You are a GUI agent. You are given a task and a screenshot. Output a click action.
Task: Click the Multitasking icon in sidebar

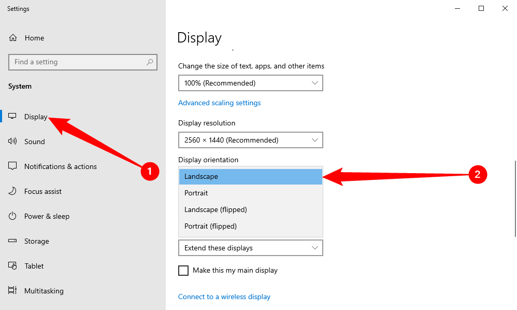pos(13,291)
